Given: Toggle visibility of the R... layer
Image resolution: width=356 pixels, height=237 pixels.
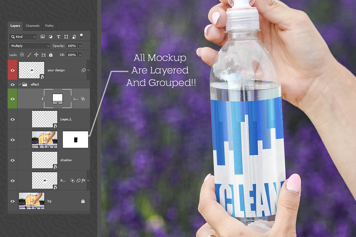Looking at the screenshot, I should point(12,180).
